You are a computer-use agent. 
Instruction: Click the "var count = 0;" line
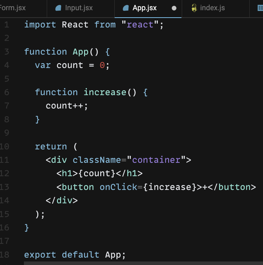(72, 65)
